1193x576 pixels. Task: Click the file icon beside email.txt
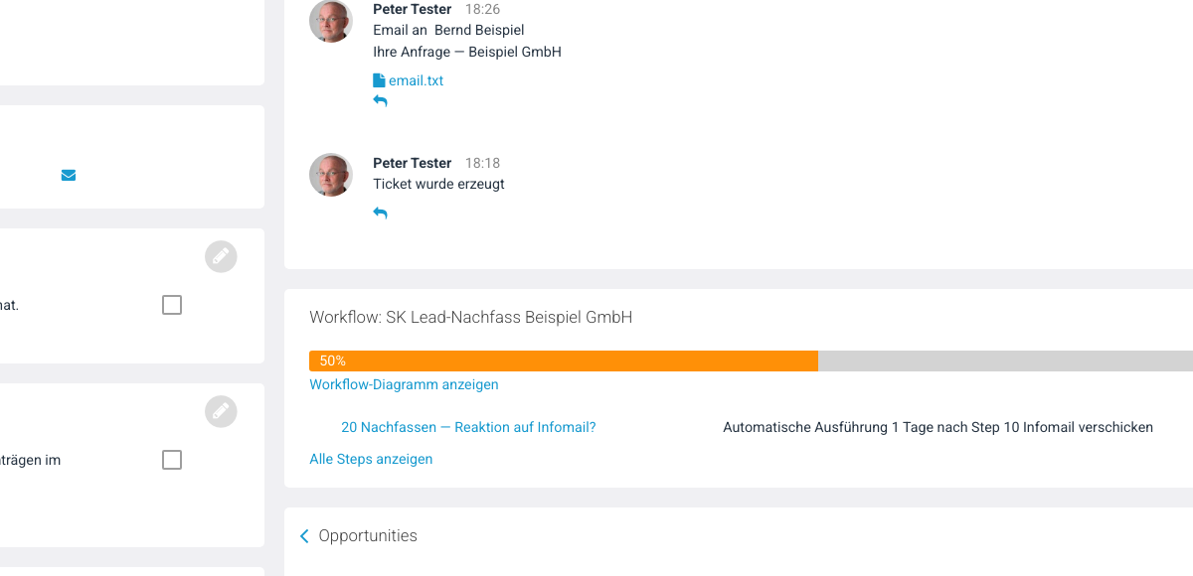click(379, 80)
